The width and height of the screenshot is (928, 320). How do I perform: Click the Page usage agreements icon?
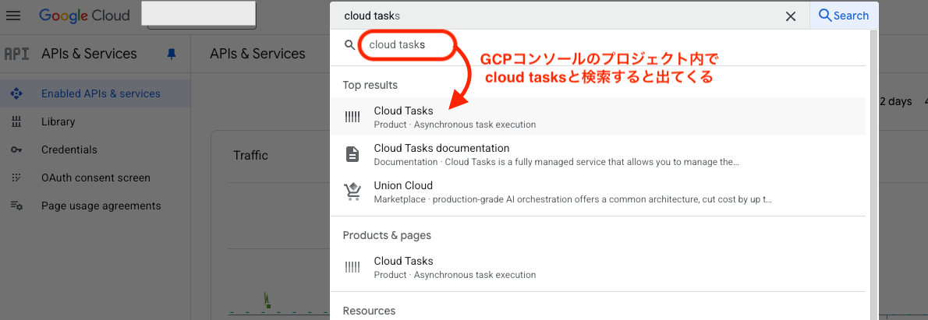point(16,206)
